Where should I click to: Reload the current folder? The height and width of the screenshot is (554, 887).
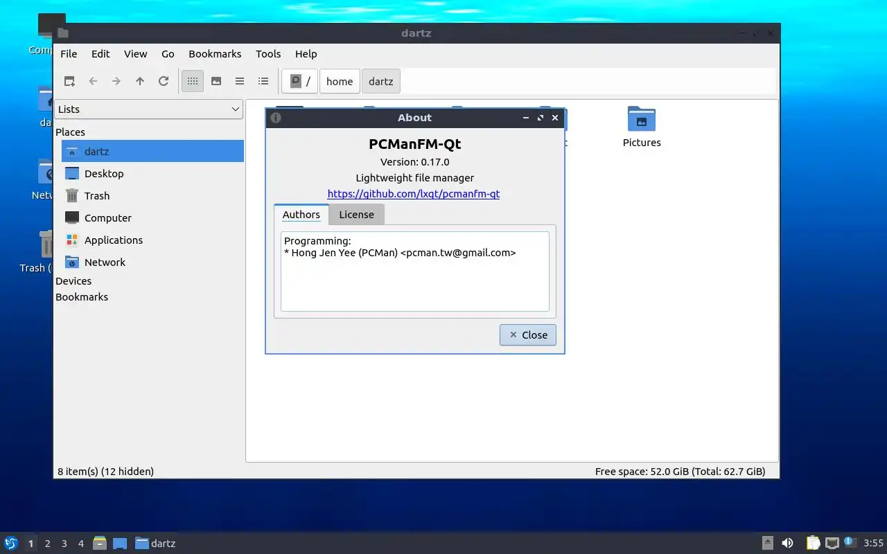164,81
